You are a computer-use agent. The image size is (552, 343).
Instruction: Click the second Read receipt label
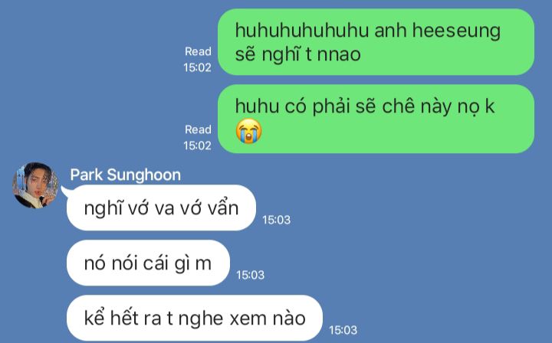199,129
